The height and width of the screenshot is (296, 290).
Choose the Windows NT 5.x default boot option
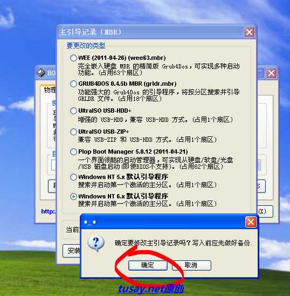[73, 177]
